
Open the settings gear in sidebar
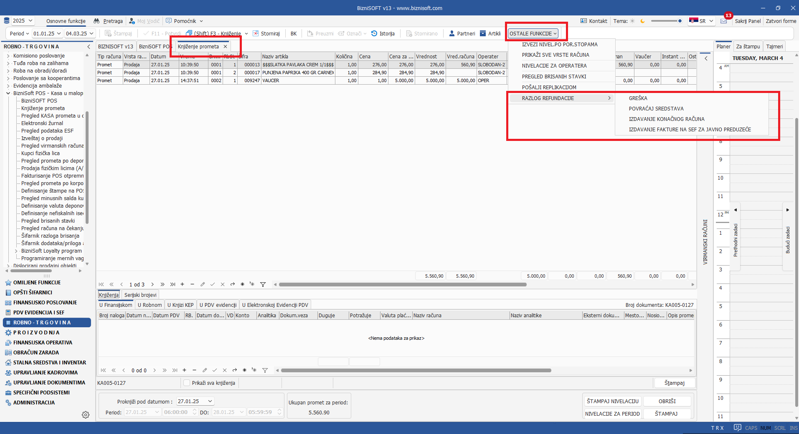(86, 415)
